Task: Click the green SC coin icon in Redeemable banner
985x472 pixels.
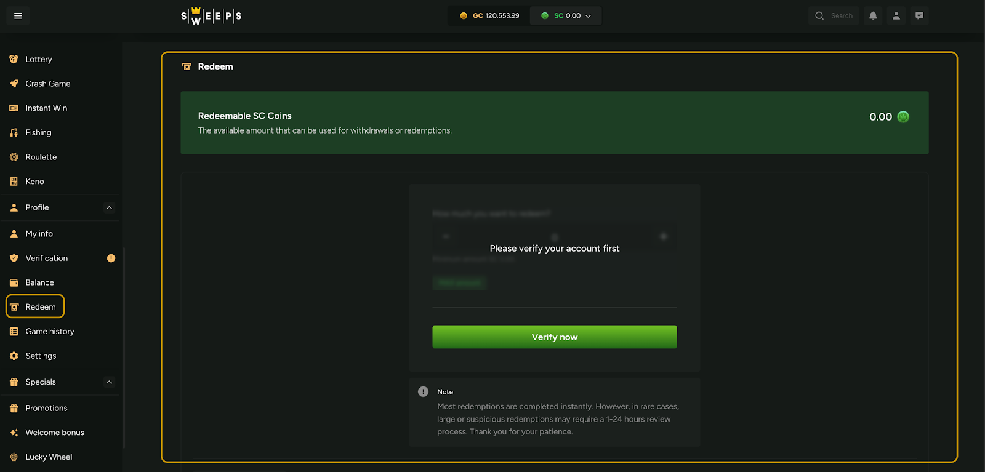Action: [903, 117]
